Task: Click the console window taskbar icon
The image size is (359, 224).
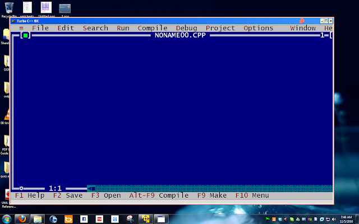Action: 161,219
